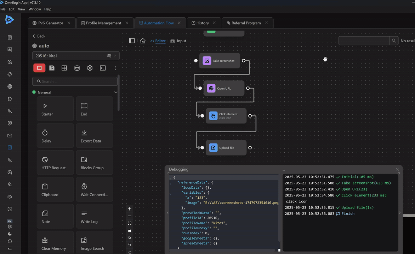Open the table data icon
The height and width of the screenshot is (254, 415).
[64, 68]
